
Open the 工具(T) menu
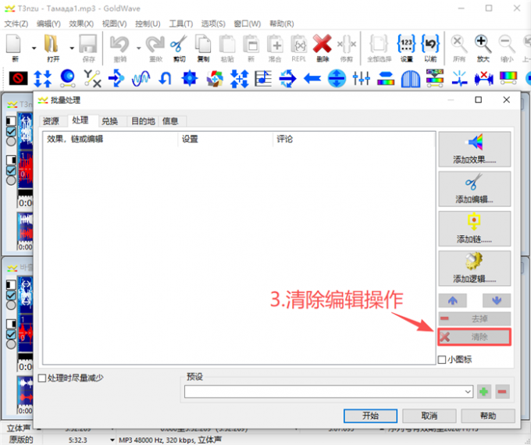tap(181, 23)
